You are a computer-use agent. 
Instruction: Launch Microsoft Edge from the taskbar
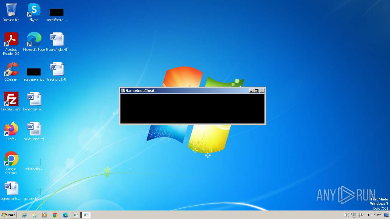tap(66, 215)
